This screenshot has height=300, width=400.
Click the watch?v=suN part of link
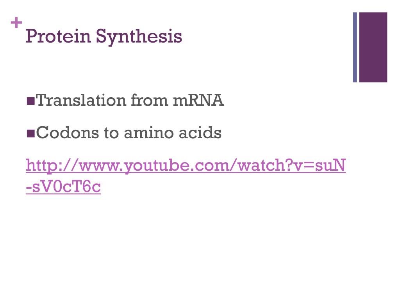click(x=291, y=165)
